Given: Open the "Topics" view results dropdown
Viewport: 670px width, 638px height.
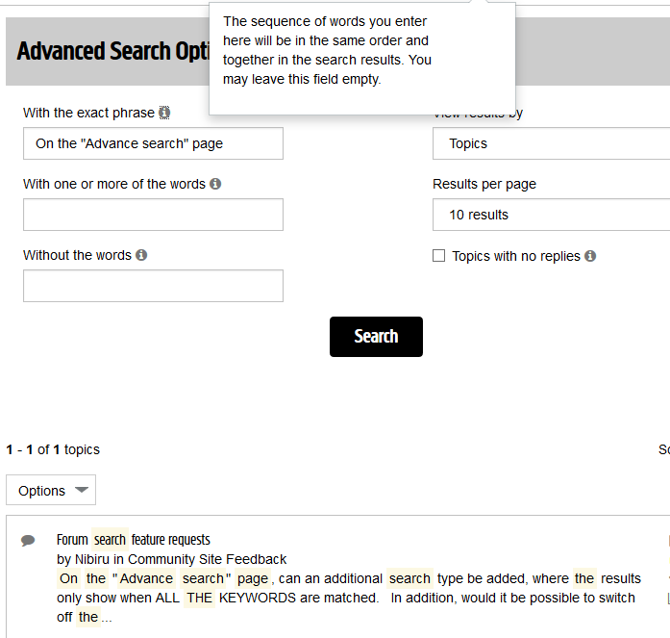Looking at the screenshot, I should pyautogui.click(x=551, y=143).
